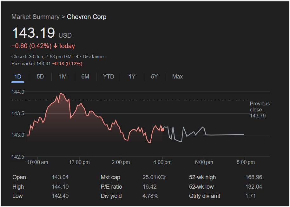Open the Max range tab
The image size is (290, 207).
(177, 77)
